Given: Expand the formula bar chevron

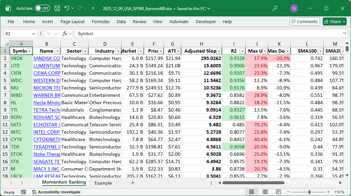Looking at the screenshot, I should coord(345,34).
